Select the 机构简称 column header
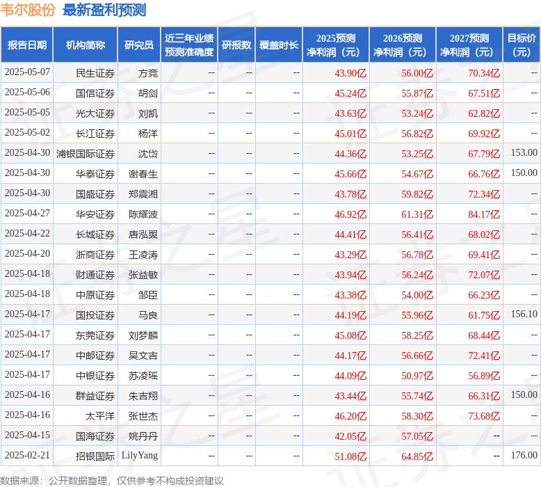 click(86, 45)
